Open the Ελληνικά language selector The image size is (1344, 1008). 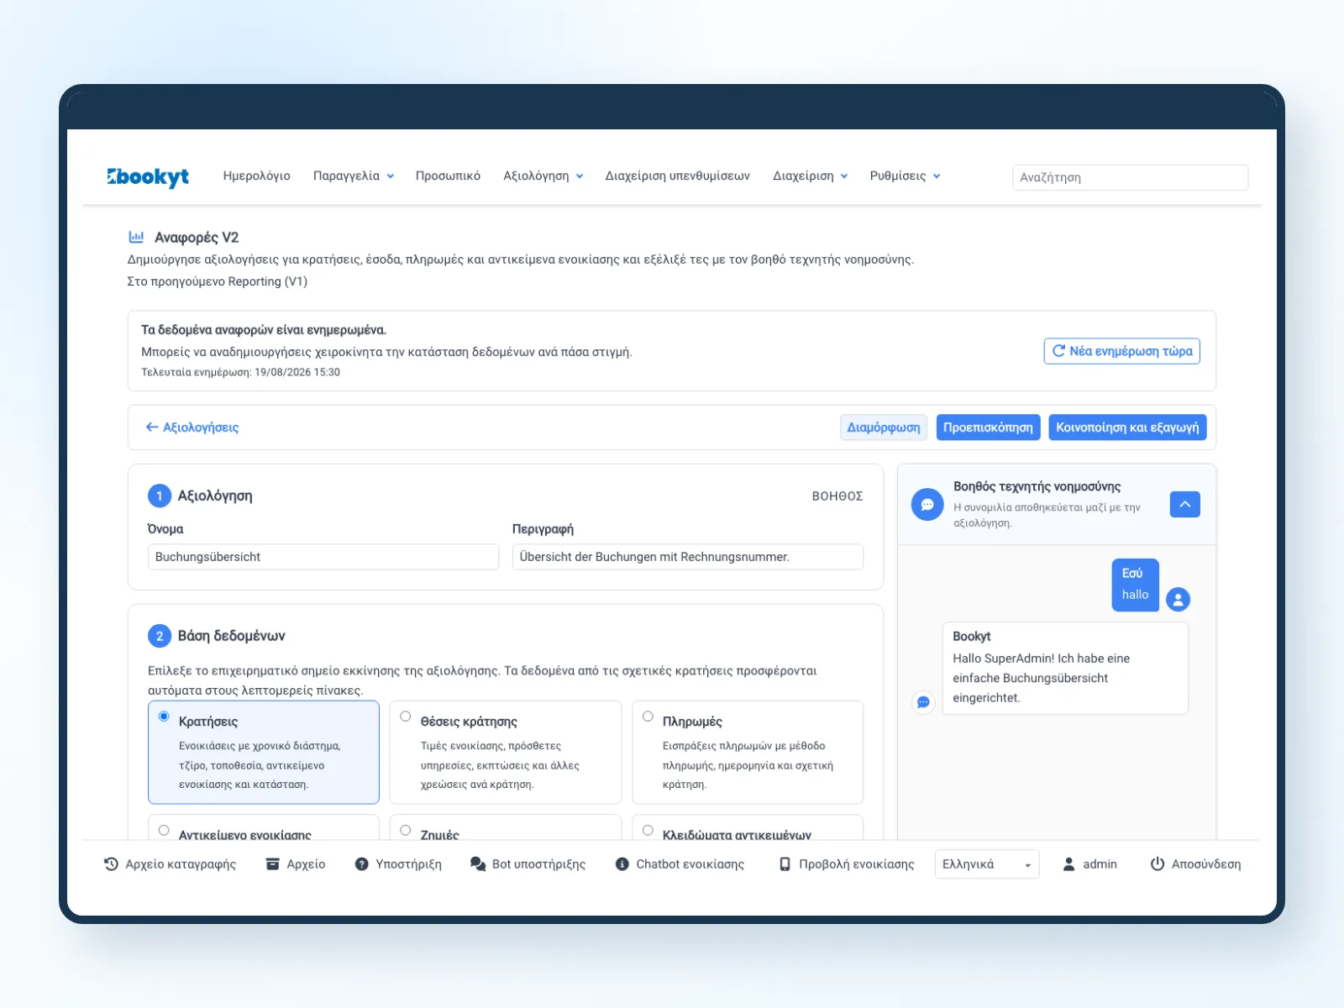(x=987, y=864)
